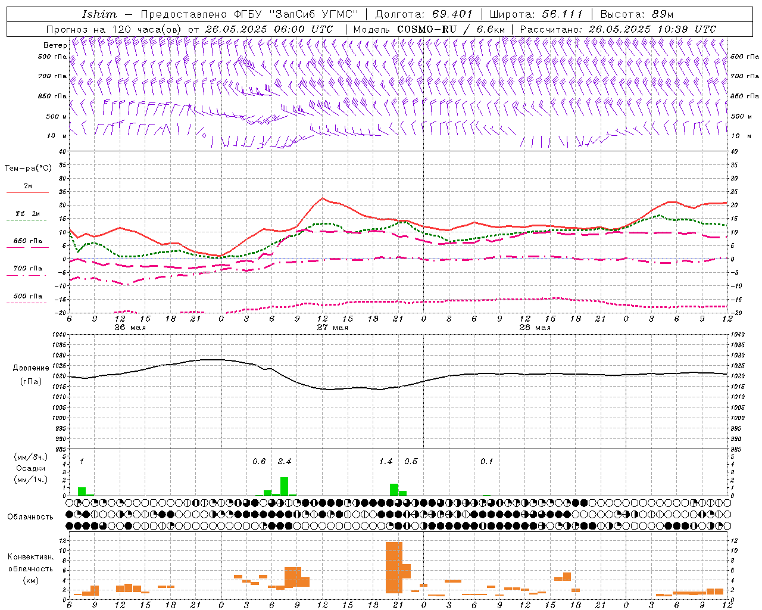Click the 'Облачность' cloudiness label
This screenshot has height=610, width=762.
click(30, 516)
